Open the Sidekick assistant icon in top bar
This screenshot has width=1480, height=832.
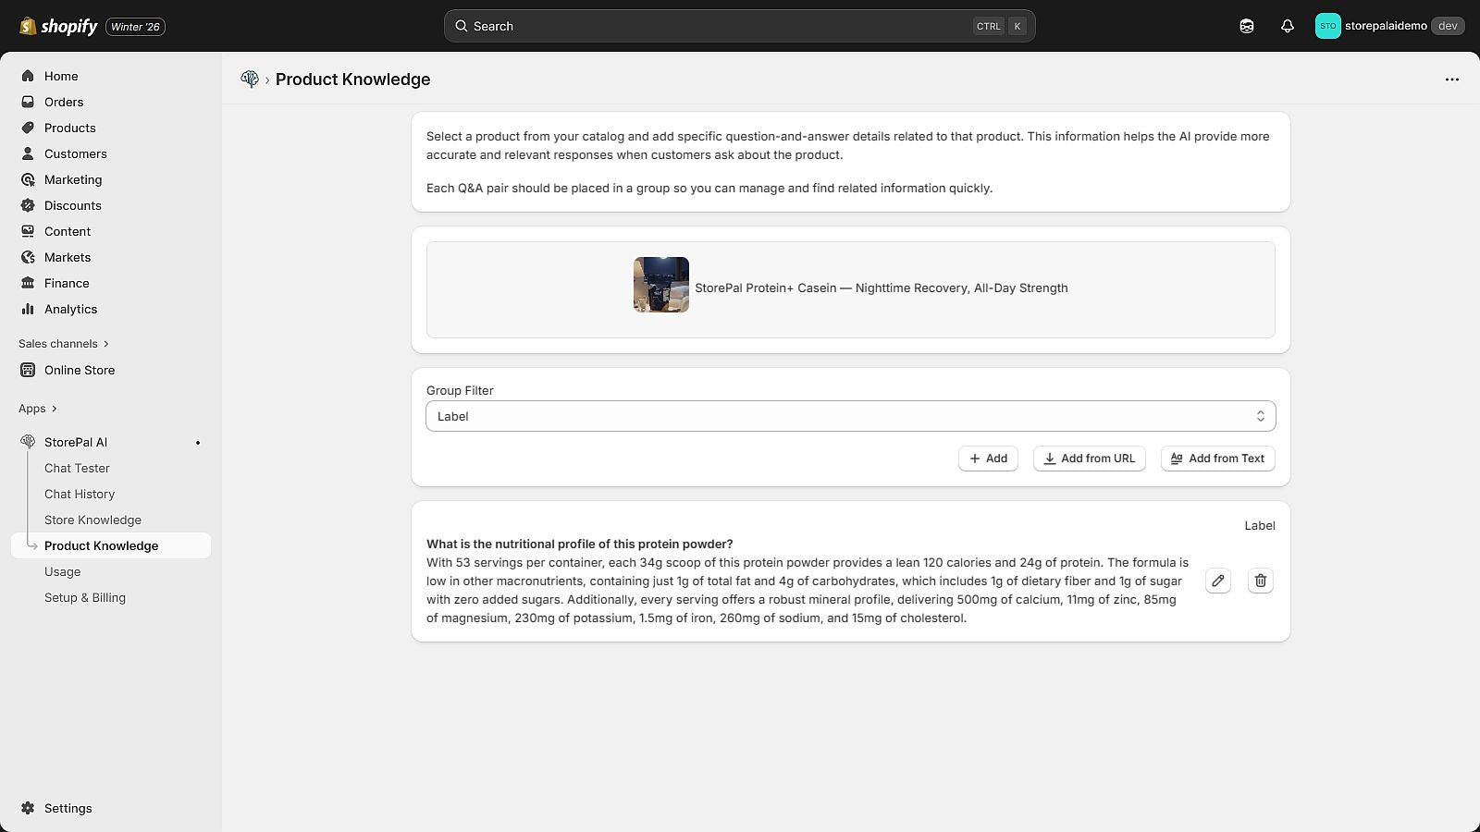(x=1247, y=26)
